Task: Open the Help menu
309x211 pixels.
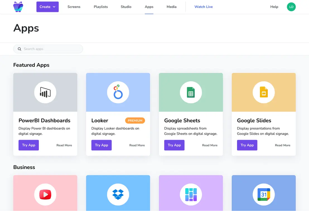Action: click(x=274, y=7)
